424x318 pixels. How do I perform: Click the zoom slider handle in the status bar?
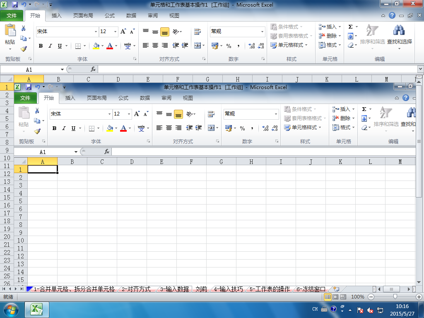[395, 297]
